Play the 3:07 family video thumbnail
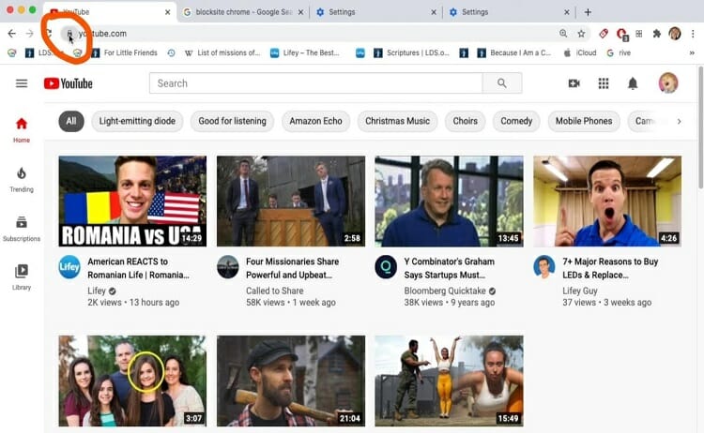 coord(132,381)
